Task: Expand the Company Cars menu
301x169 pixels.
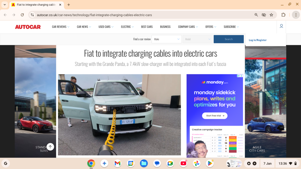Action: pyautogui.click(x=188, y=27)
